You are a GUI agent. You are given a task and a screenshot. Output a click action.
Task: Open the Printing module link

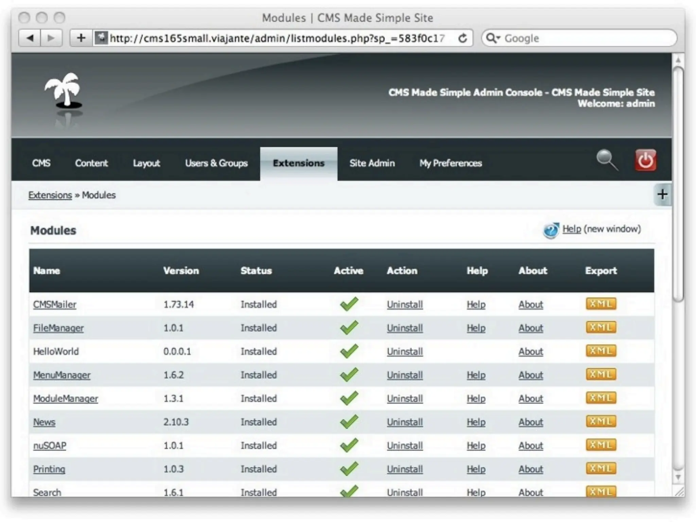[x=49, y=469]
